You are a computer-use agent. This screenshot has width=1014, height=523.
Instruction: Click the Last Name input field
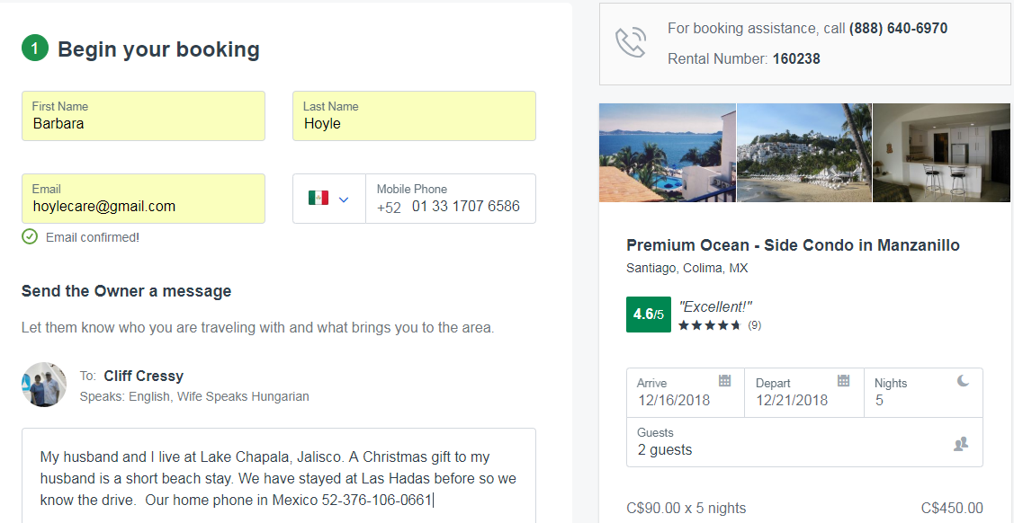[x=414, y=124]
